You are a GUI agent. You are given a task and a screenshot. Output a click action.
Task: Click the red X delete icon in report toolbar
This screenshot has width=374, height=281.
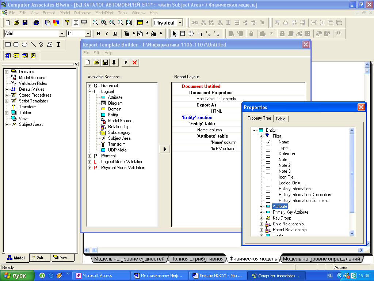pos(135,62)
